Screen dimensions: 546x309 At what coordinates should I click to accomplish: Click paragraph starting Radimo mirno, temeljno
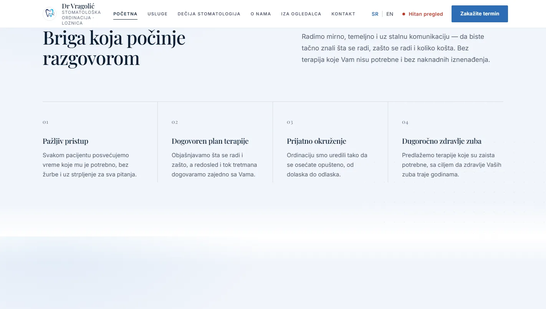(396, 48)
